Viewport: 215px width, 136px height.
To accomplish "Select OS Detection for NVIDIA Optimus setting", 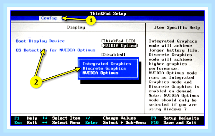I will [55, 50].
